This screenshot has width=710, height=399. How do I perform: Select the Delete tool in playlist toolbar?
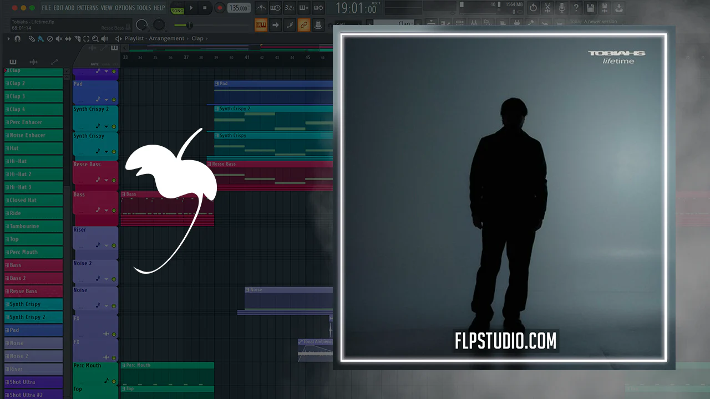pos(50,39)
